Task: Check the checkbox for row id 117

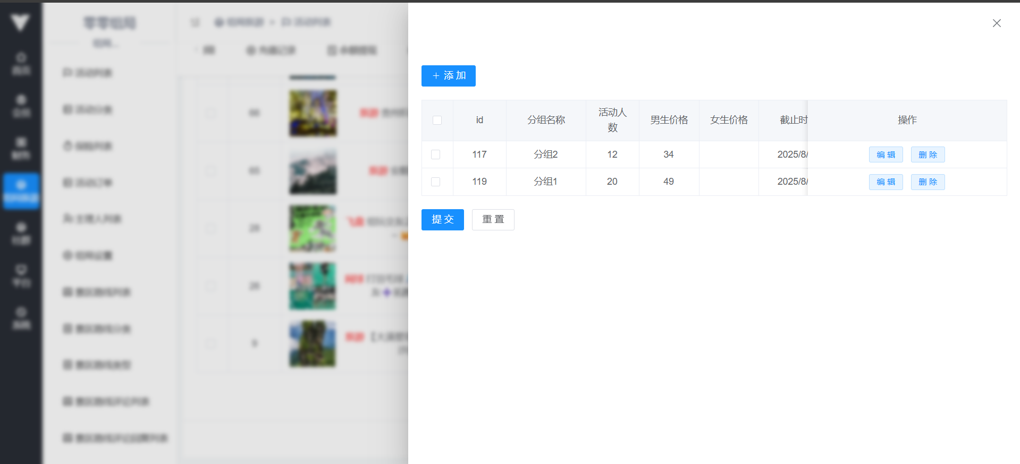Action: click(x=435, y=154)
